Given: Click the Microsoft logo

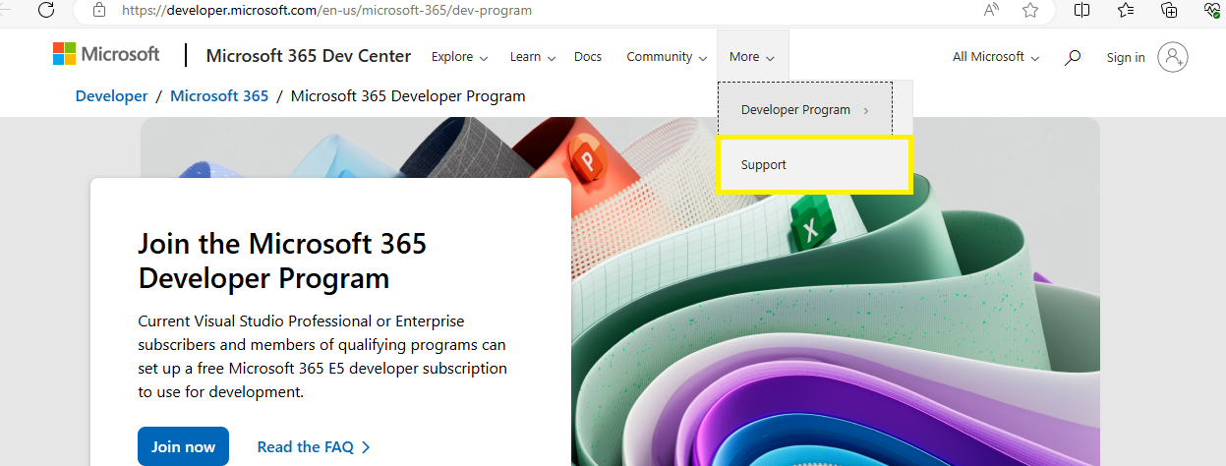Looking at the screenshot, I should point(106,54).
